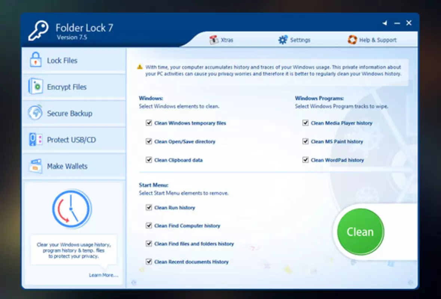
Task: Toggle Clean MS Paint history checkbox
Action: coord(306,141)
